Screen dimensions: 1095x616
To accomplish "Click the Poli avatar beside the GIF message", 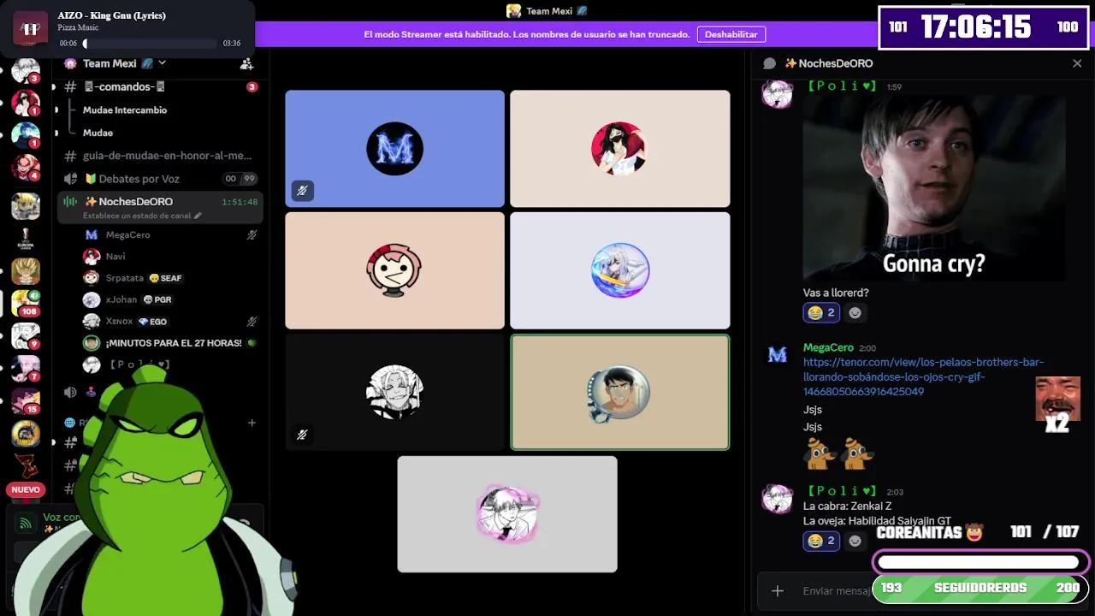I will [x=778, y=93].
